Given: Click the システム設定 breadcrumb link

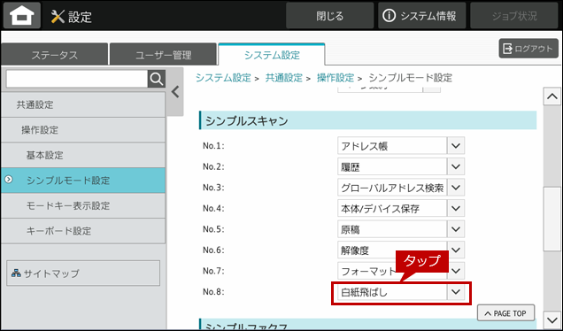Looking at the screenshot, I should [223, 78].
